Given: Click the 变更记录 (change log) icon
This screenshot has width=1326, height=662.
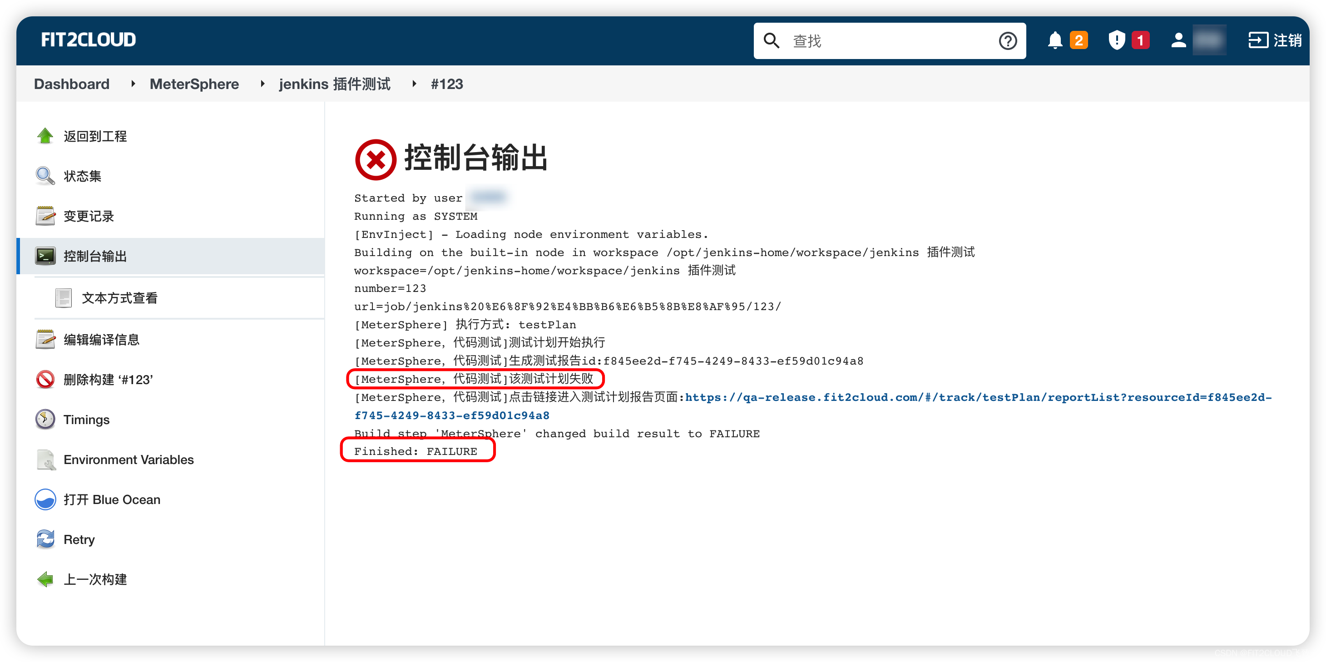Looking at the screenshot, I should (46, 217).
